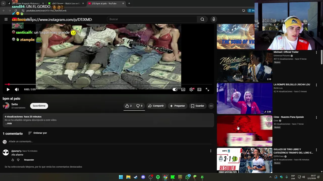323x181 pixels.
Task: Show hidden system tray icons
Action: pos(270,177)
